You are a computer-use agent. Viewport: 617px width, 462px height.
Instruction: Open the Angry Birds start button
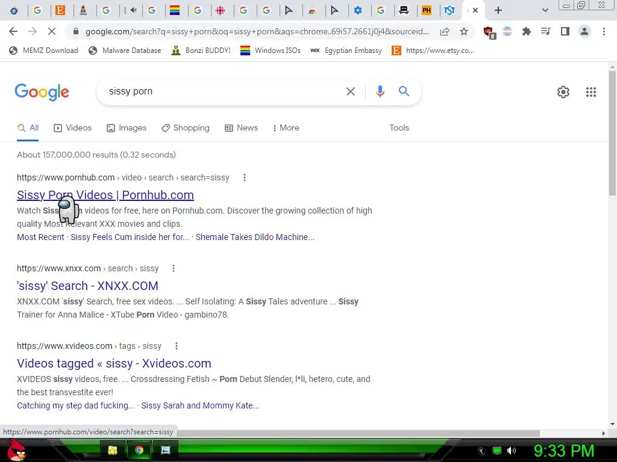click(16, 450)
